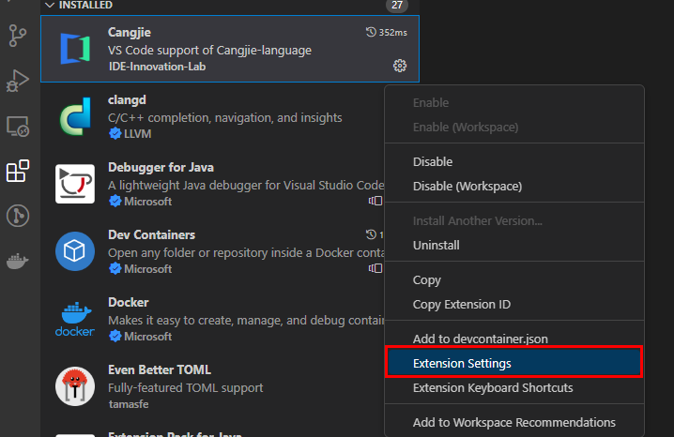Open the Run and Debug view
674x437 pixels.
click(x=18, y=81)
